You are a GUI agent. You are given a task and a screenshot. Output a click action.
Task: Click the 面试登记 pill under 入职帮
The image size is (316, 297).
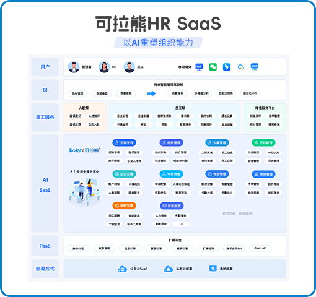[x=76, y=116]
